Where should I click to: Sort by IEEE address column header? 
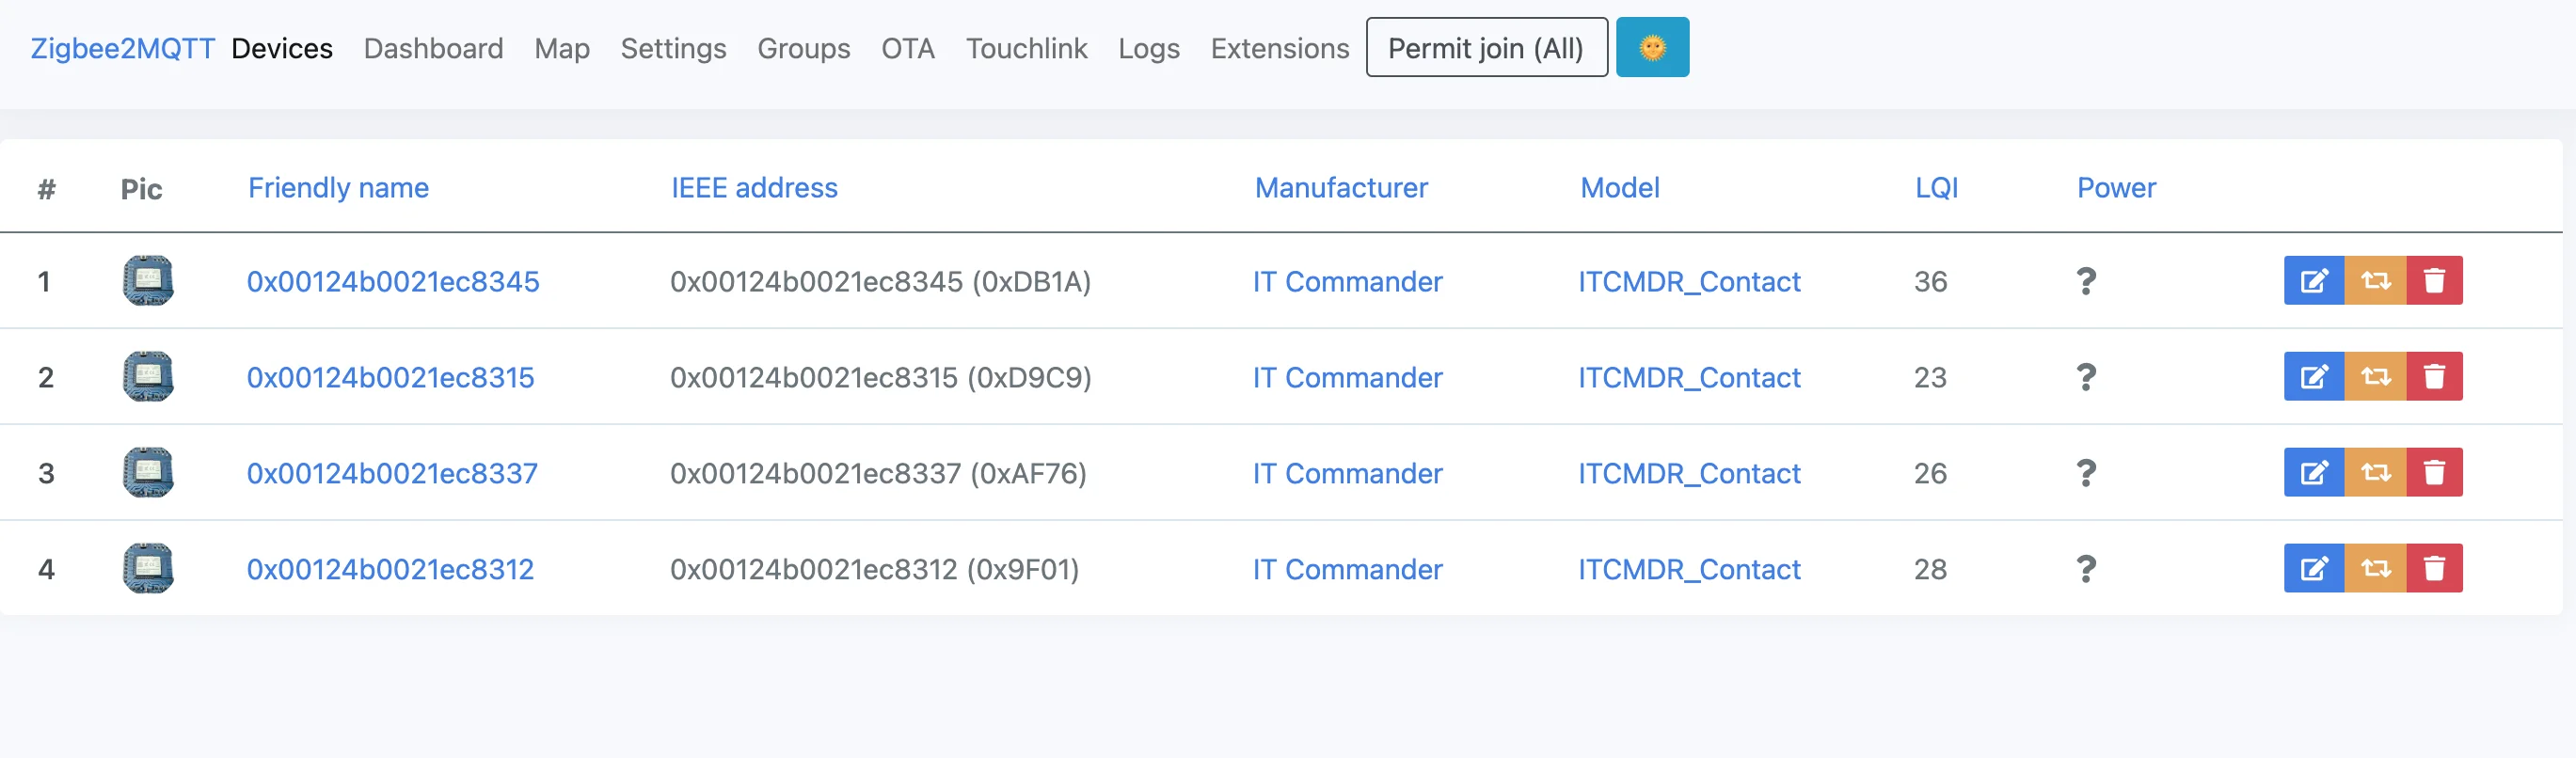pos(754,188)
